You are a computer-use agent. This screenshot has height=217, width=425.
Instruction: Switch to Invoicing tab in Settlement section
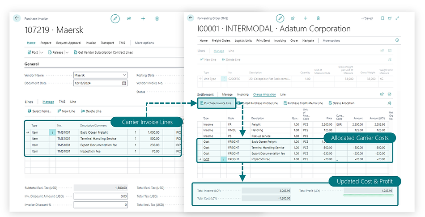click(x=242, y=94)
